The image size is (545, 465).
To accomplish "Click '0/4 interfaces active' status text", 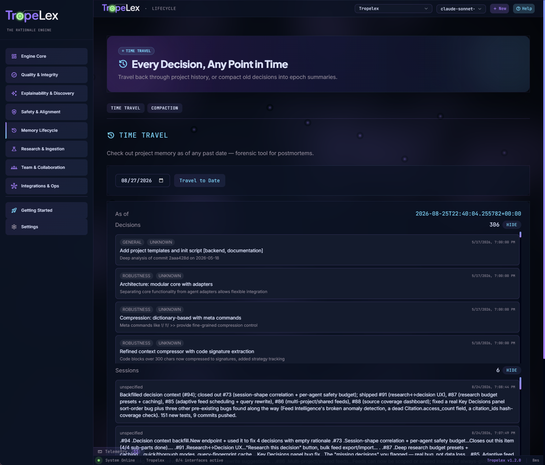I will 199,461.
